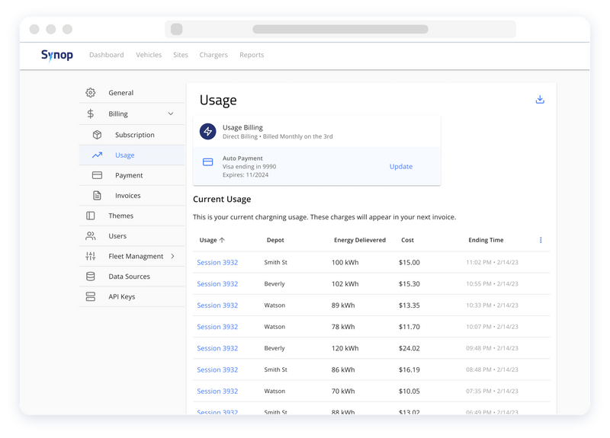Image resolution: width=610 pixels, height=438 pixels.
Task: Click the browser address bar
Action: pos(340,29)
